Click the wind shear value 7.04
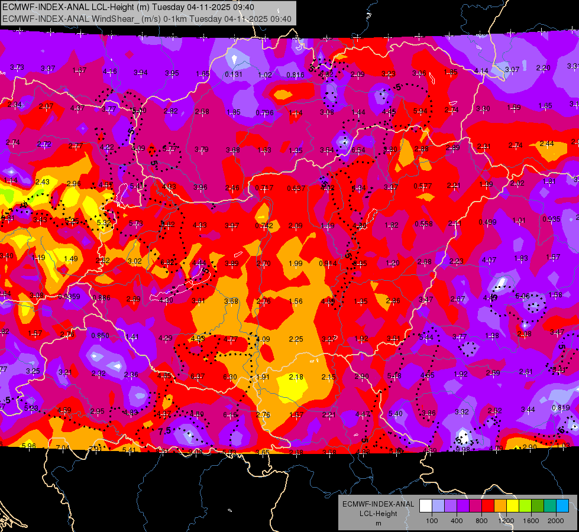Viewport: 579px width, 532px height. [63, 448]
